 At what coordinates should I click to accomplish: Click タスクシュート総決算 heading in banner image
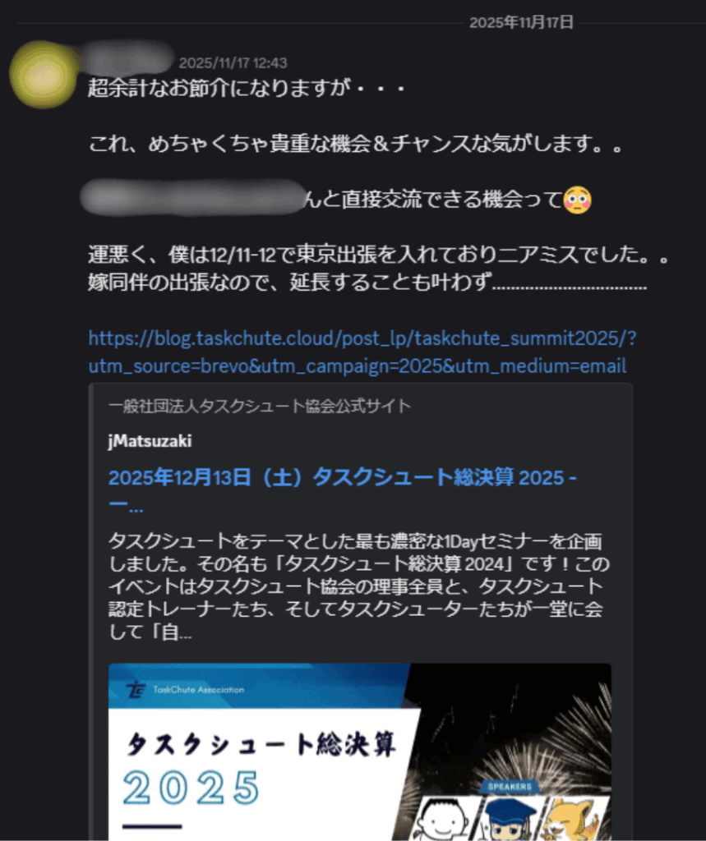[x=262, y=744]
